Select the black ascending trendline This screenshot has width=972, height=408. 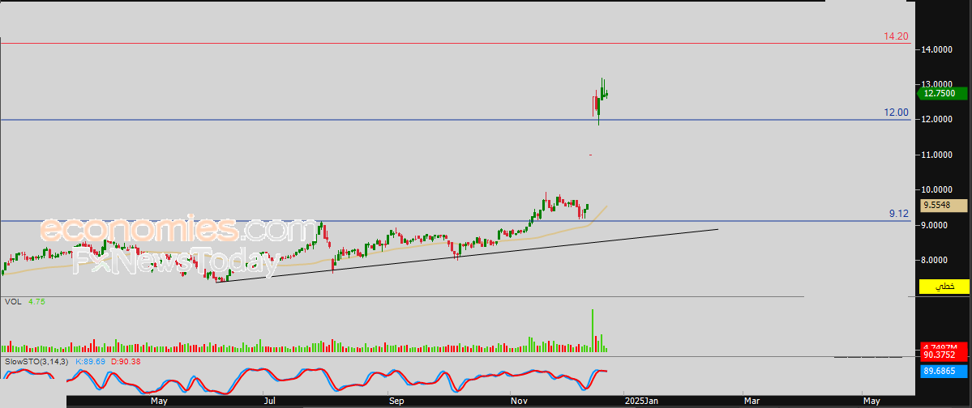(467, 256)
